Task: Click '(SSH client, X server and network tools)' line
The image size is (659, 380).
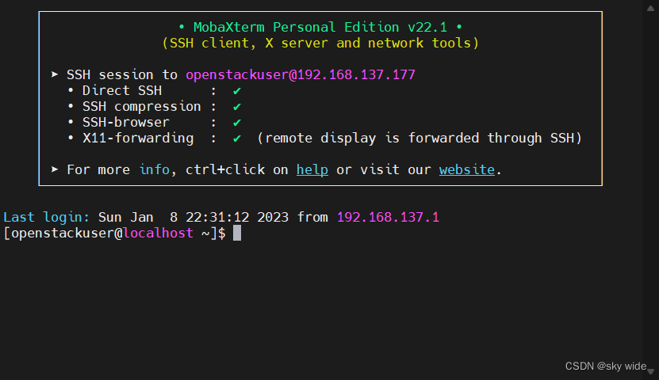Action: [320, 44]
